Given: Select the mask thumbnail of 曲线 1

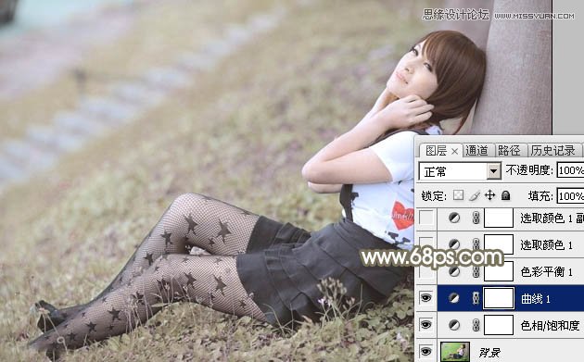Looking at the screenshot, I should (499, 298).
